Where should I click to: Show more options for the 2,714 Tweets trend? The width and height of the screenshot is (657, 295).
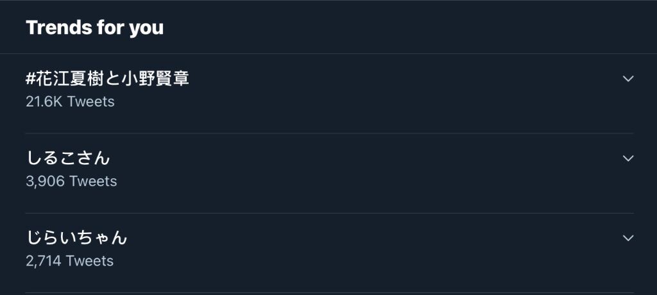[627, 237]
